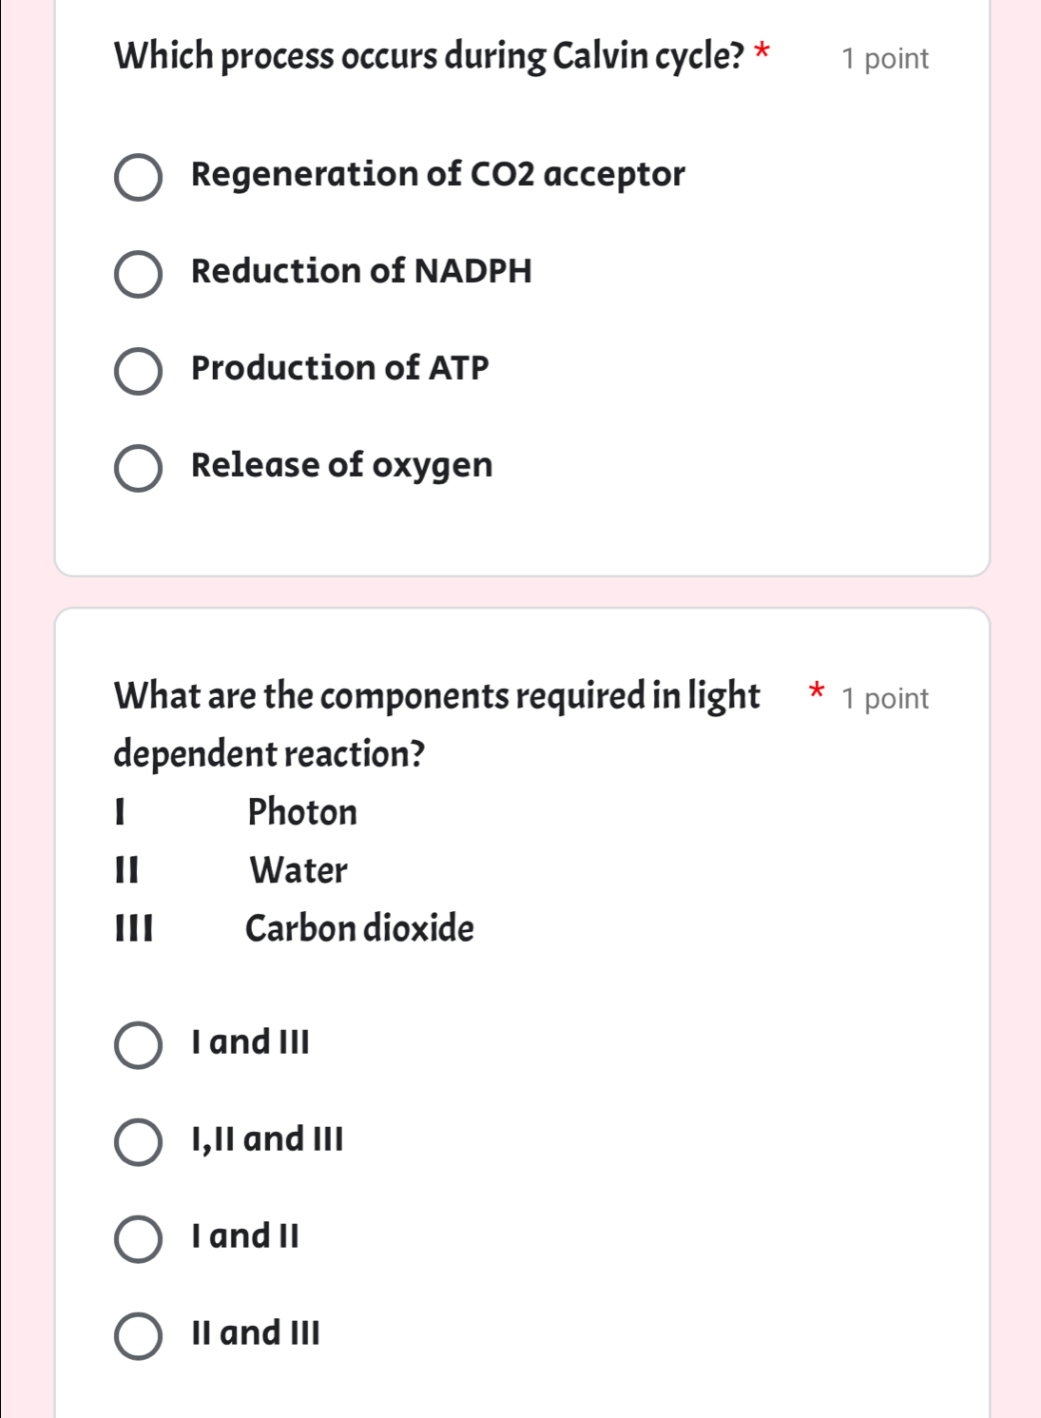Click the Calvin cycle question title
The width and height of the screenshot is (1041, 1418).
tap(428, 55)
